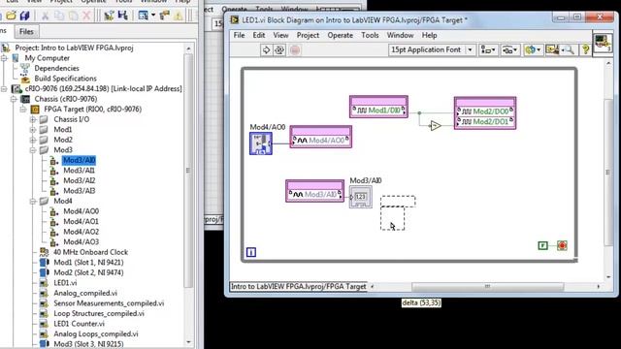621x349 pixels.
Task: Select Build Specifications under My Computer
Action: point(65,79)
